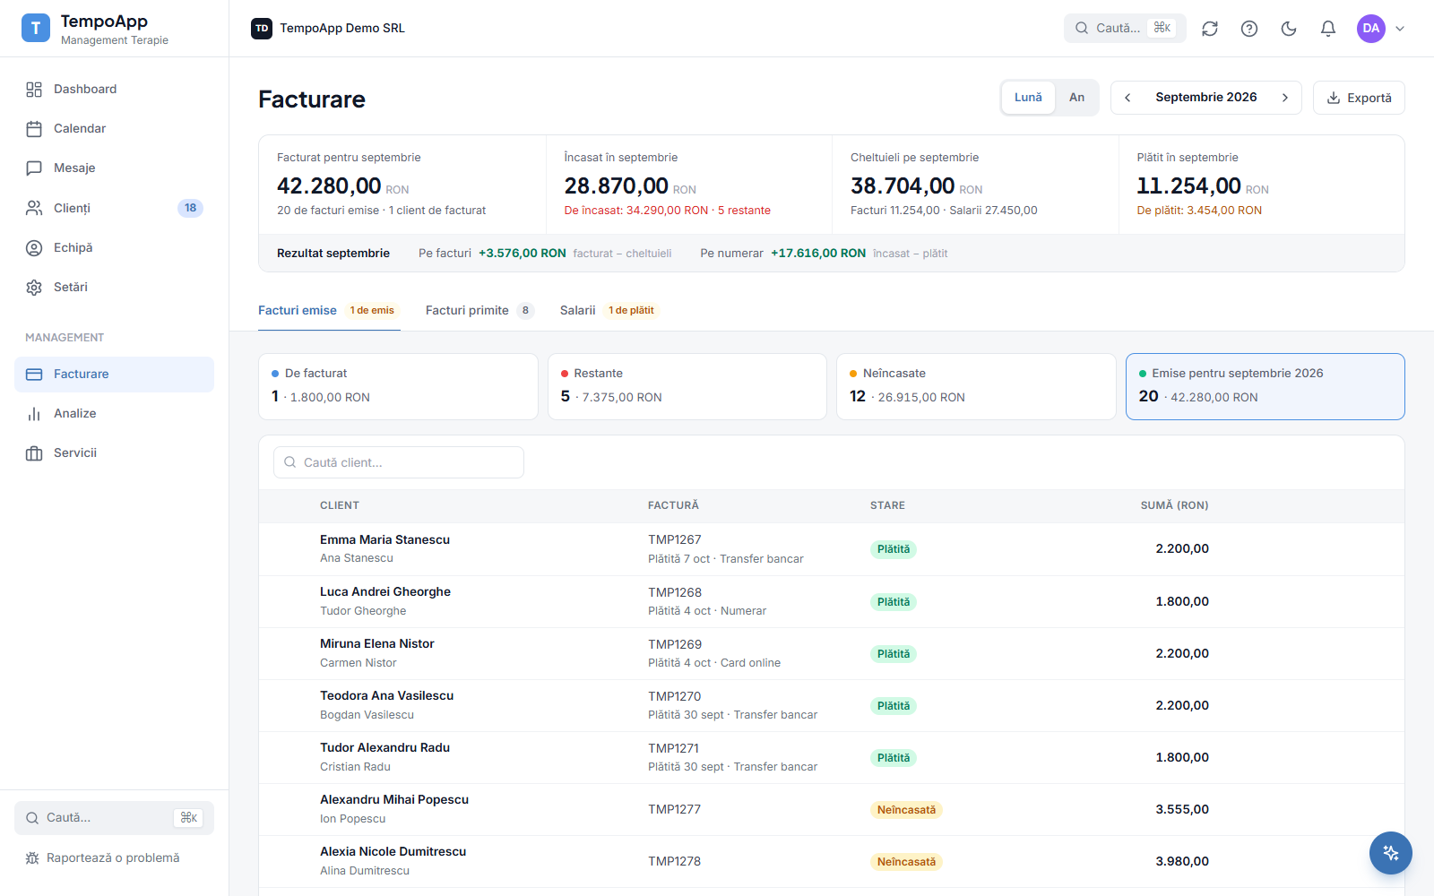The image size is (1434, 896).
Task: Click the Exportă button
Action: pyautogui.click(x=1359, y=98)
